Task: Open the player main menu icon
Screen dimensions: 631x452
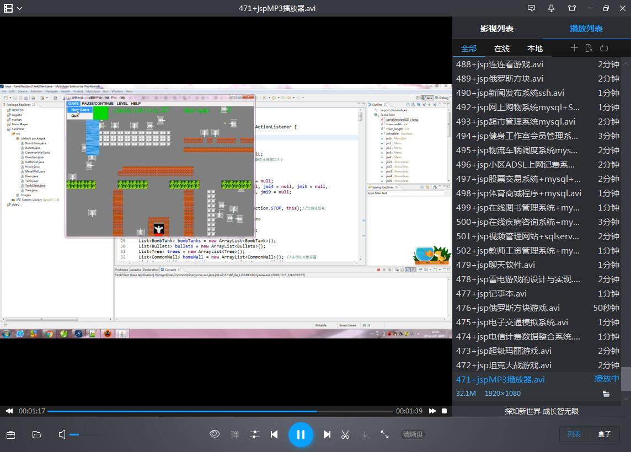Action: 8,8
